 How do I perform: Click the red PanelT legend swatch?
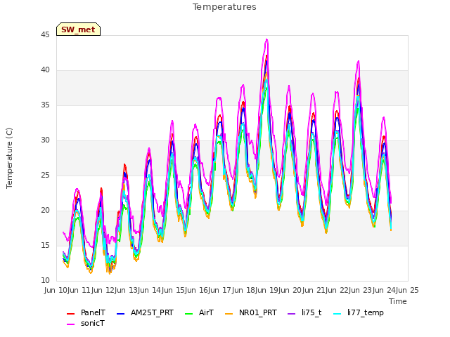70,314
